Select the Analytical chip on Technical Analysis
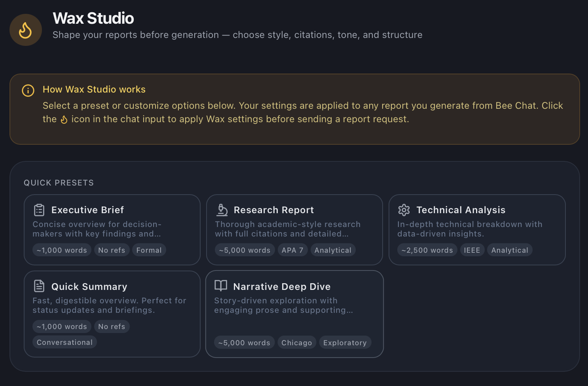 509,250
